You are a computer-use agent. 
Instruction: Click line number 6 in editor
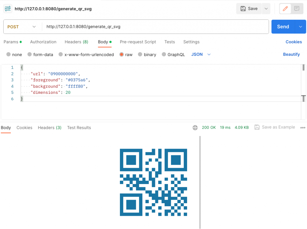(x=12, y=99)
